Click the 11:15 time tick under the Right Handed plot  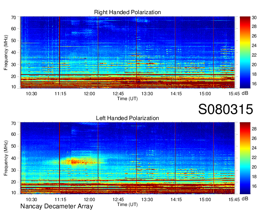point(60,94)
